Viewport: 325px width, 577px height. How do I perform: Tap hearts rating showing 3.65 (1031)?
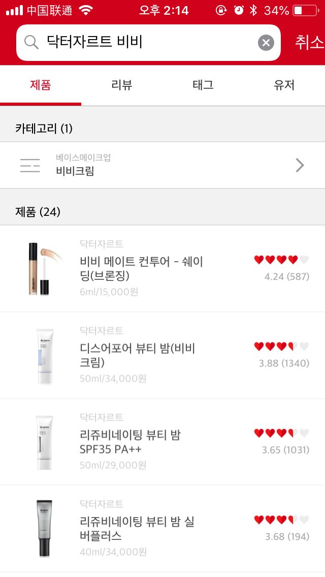tap(281, 433)
